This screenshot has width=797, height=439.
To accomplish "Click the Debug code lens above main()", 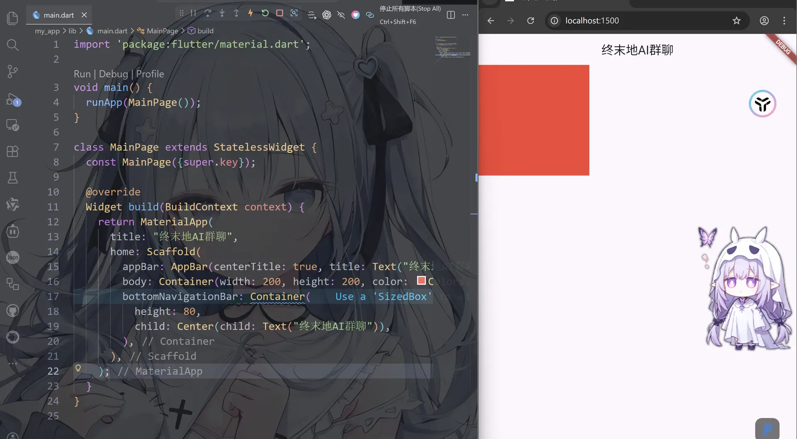I will pos(113,74).
